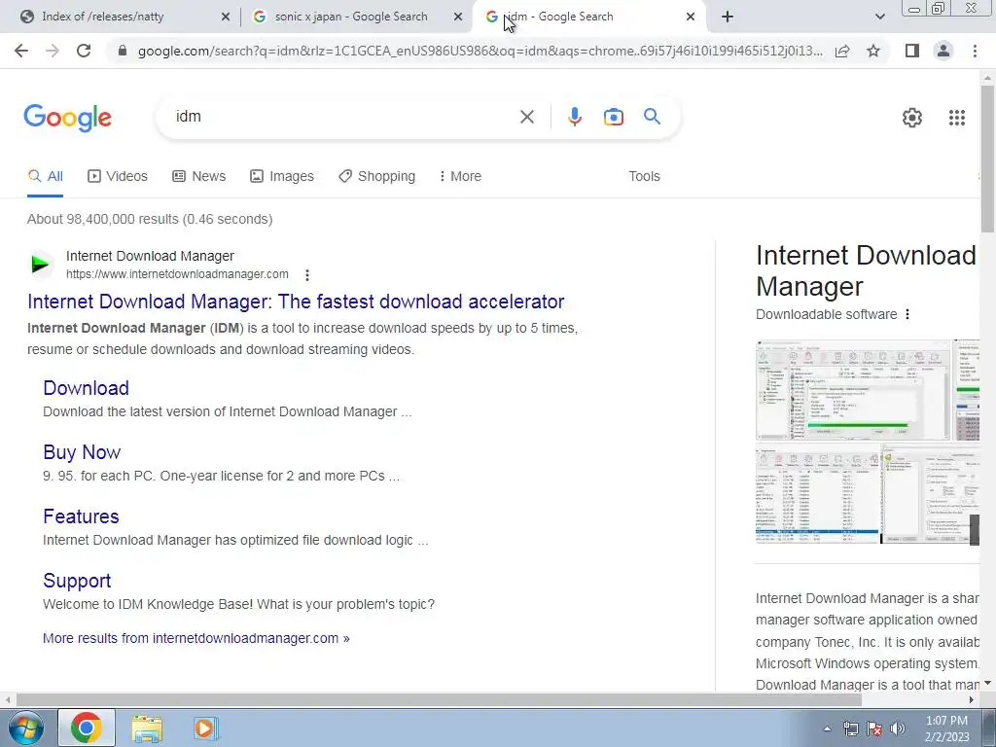Open the Windows Start orb
This screenshot has height=747, width=996.
click(x=25, y=728)
